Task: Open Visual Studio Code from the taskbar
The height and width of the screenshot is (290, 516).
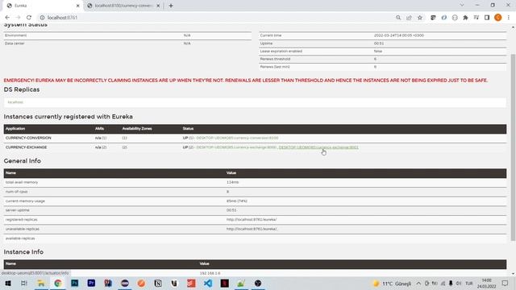Action: point(208,283)
